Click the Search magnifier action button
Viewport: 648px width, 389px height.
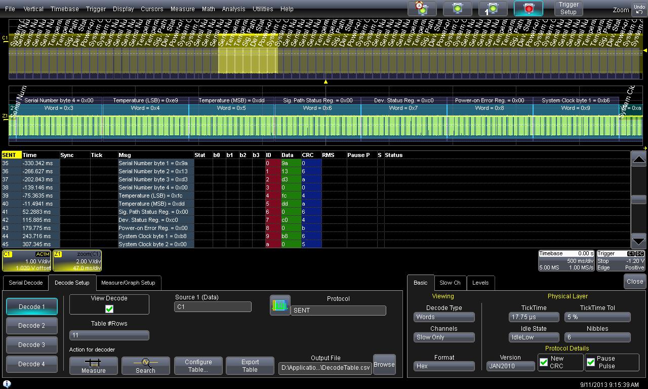[x=145, y=366]
